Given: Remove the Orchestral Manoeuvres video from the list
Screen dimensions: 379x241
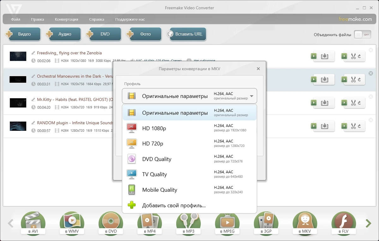Looking at the screenshot, I should pos(371,73).
